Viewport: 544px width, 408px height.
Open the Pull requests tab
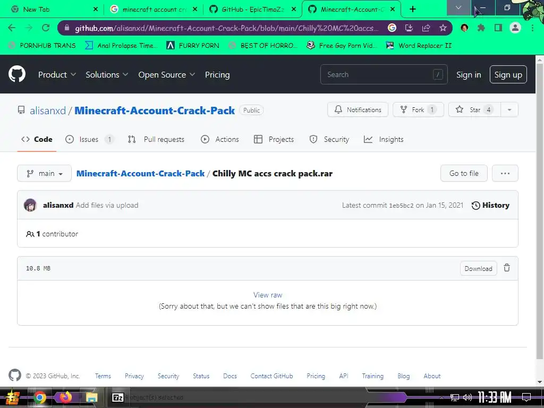[156, 139]
